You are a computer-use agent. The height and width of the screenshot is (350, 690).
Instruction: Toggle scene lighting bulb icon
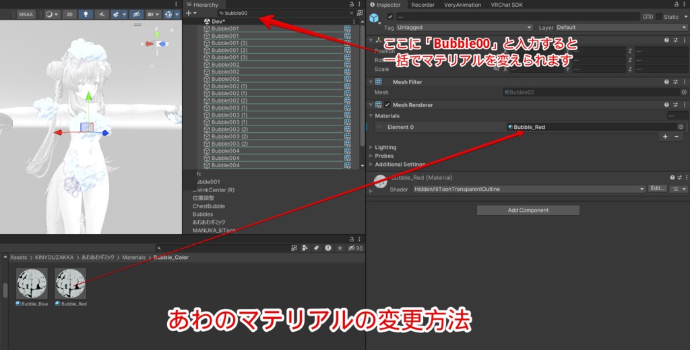tap(86, 15)
